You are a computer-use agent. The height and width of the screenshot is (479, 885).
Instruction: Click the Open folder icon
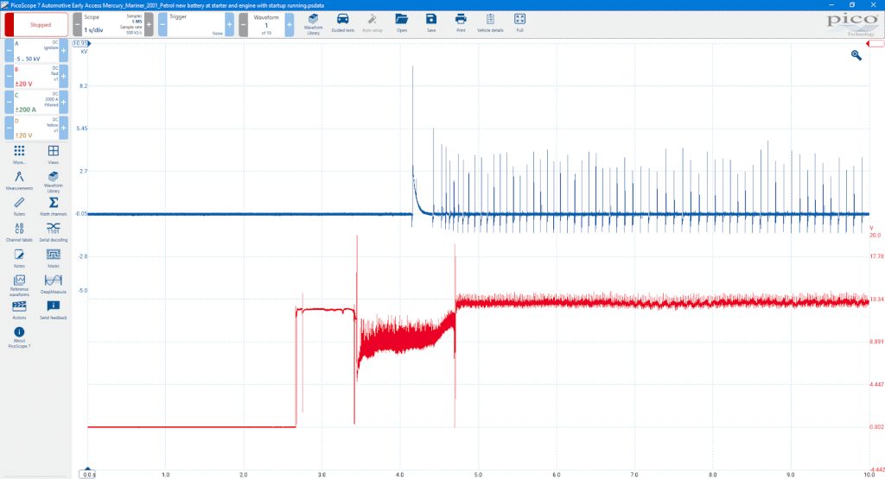tap(401, 23)
